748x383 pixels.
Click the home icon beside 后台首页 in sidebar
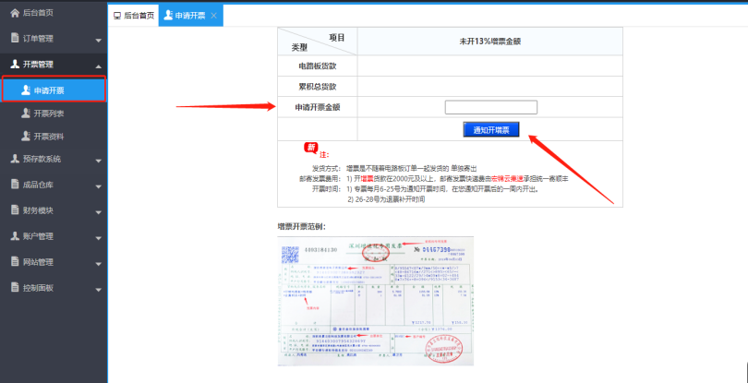coord(15,13)
